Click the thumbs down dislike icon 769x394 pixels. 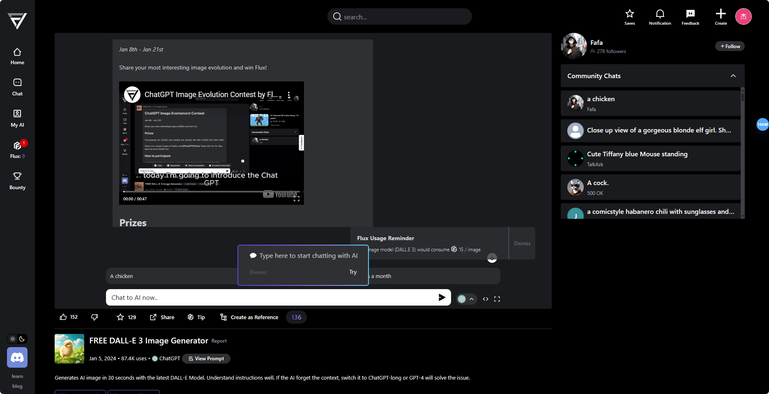pos(94,317)
